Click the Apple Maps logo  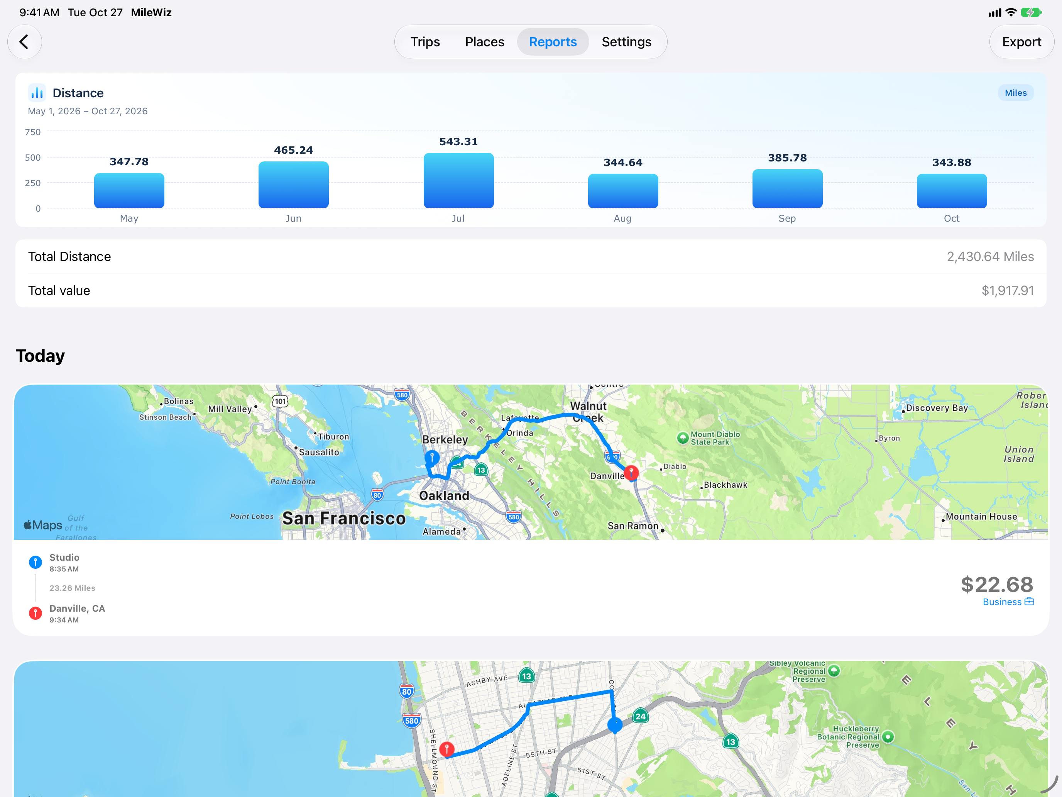(x=43, y=525)
